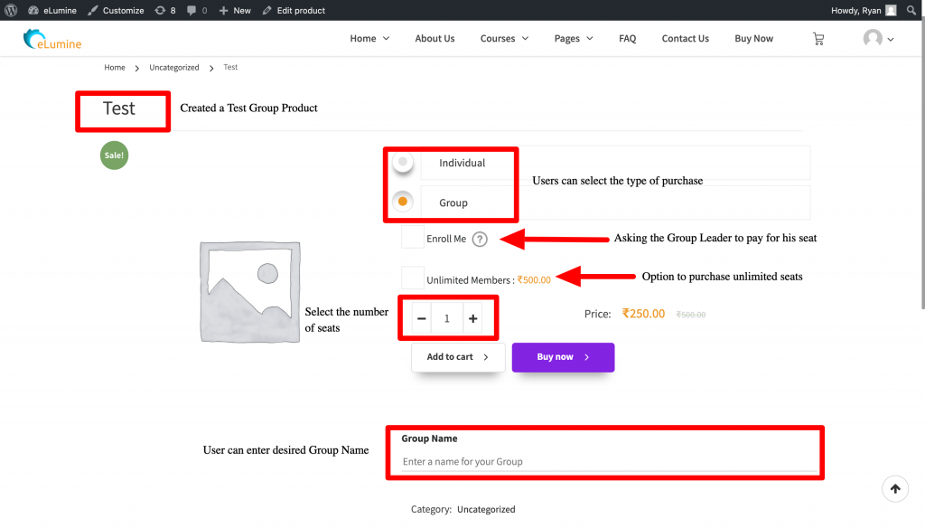Click the WordPress logo in admin bar
Screen dimensions: 925x528
(x=12, y=10)
